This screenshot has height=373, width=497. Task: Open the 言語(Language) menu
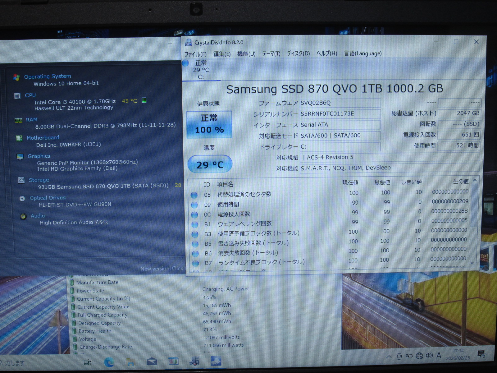[362, 53]
